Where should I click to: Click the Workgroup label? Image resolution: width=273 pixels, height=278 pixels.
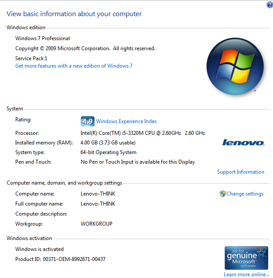click(29, 224)
